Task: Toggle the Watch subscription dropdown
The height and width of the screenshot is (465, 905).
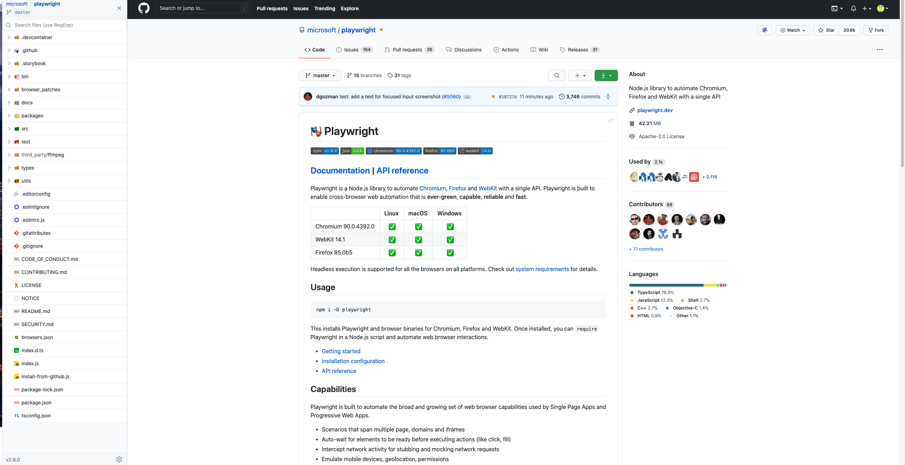Action: click(792, 30)
